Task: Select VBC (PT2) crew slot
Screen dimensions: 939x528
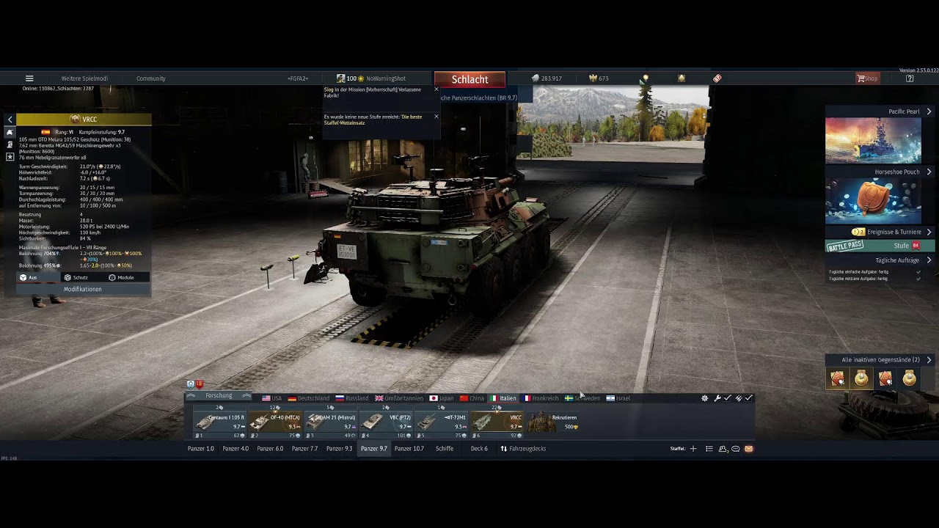Action: 386,422
